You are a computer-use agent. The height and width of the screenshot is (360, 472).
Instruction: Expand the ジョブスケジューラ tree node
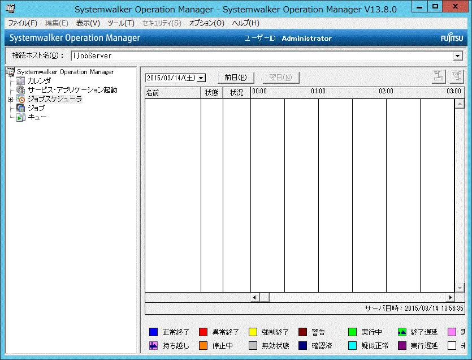tap(10, 99)
